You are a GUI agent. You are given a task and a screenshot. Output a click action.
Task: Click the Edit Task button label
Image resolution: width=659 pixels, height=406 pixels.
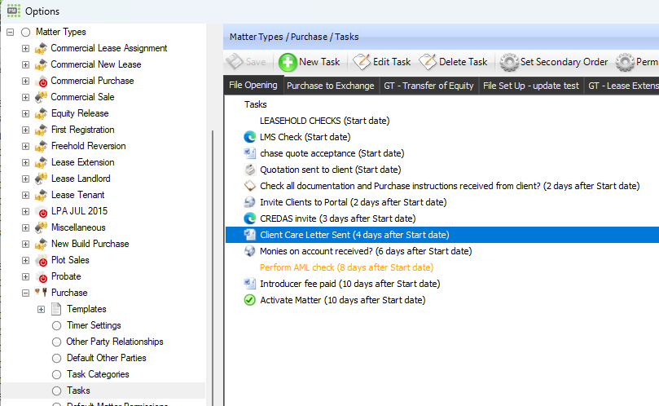pos(392,62)
